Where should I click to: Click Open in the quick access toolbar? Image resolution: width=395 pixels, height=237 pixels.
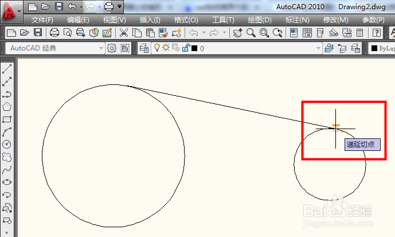coord(46,6)
